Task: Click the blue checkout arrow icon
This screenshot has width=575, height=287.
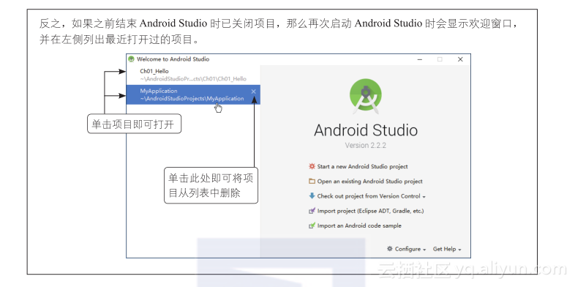Action: point(312,195)
